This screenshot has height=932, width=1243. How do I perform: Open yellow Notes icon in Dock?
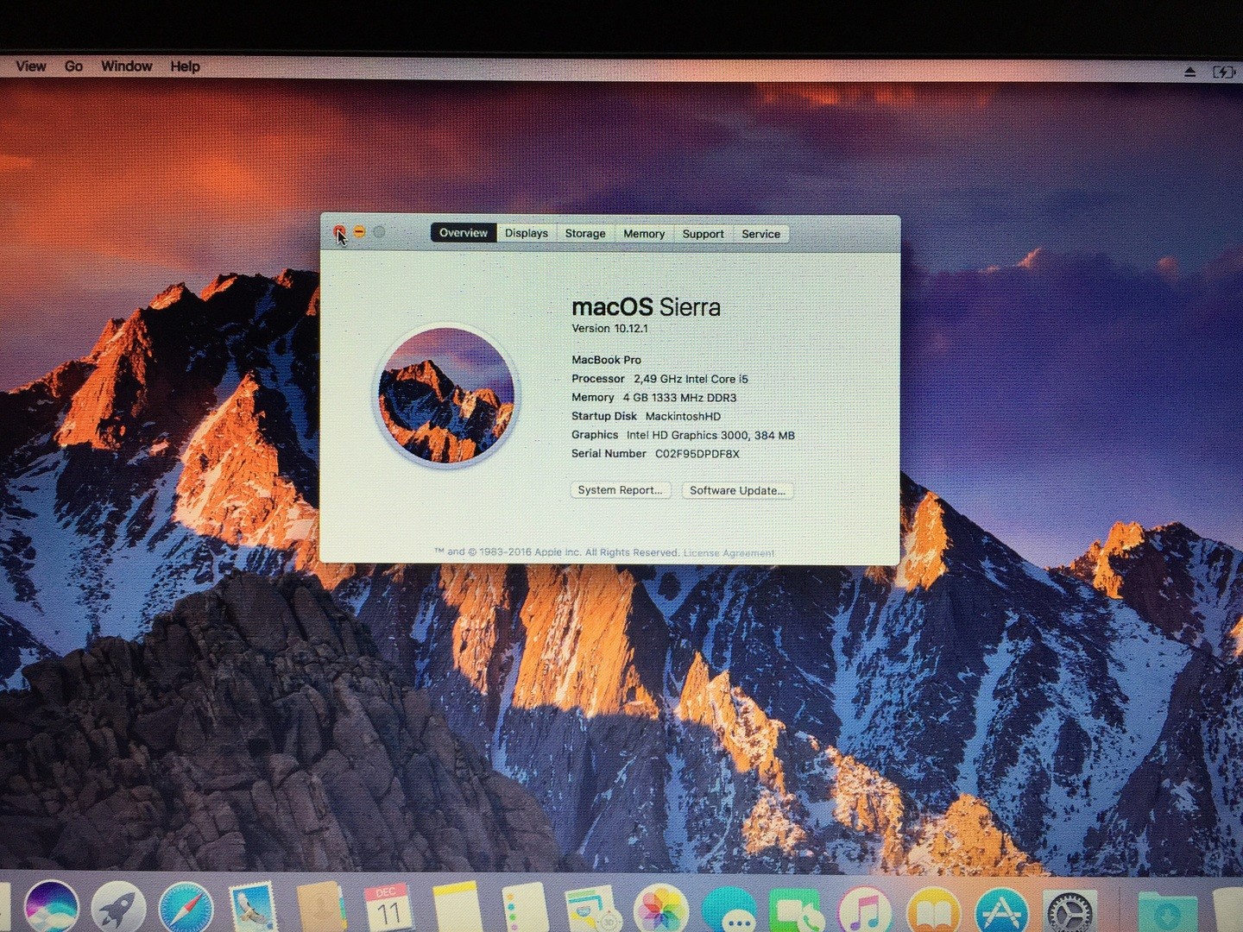coord(457,908)
